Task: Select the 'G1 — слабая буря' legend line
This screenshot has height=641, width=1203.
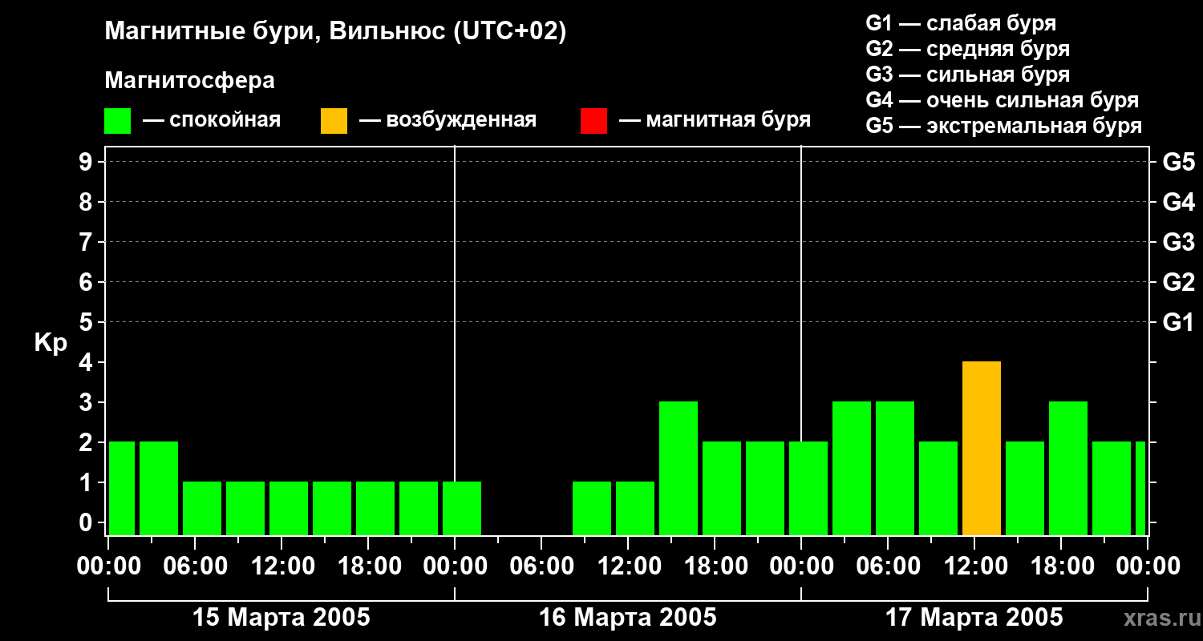Action: click(961, 23)
